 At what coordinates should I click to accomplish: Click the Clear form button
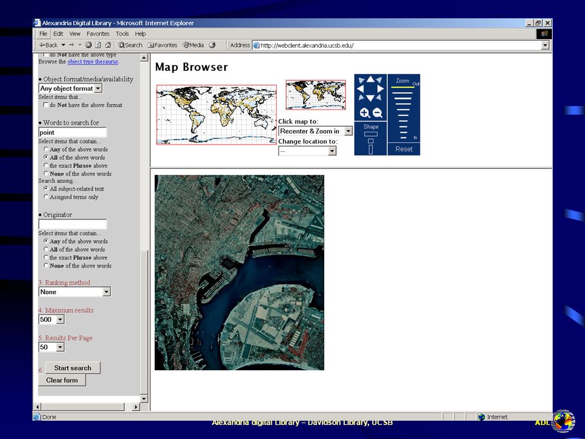[x=62, y=380]
